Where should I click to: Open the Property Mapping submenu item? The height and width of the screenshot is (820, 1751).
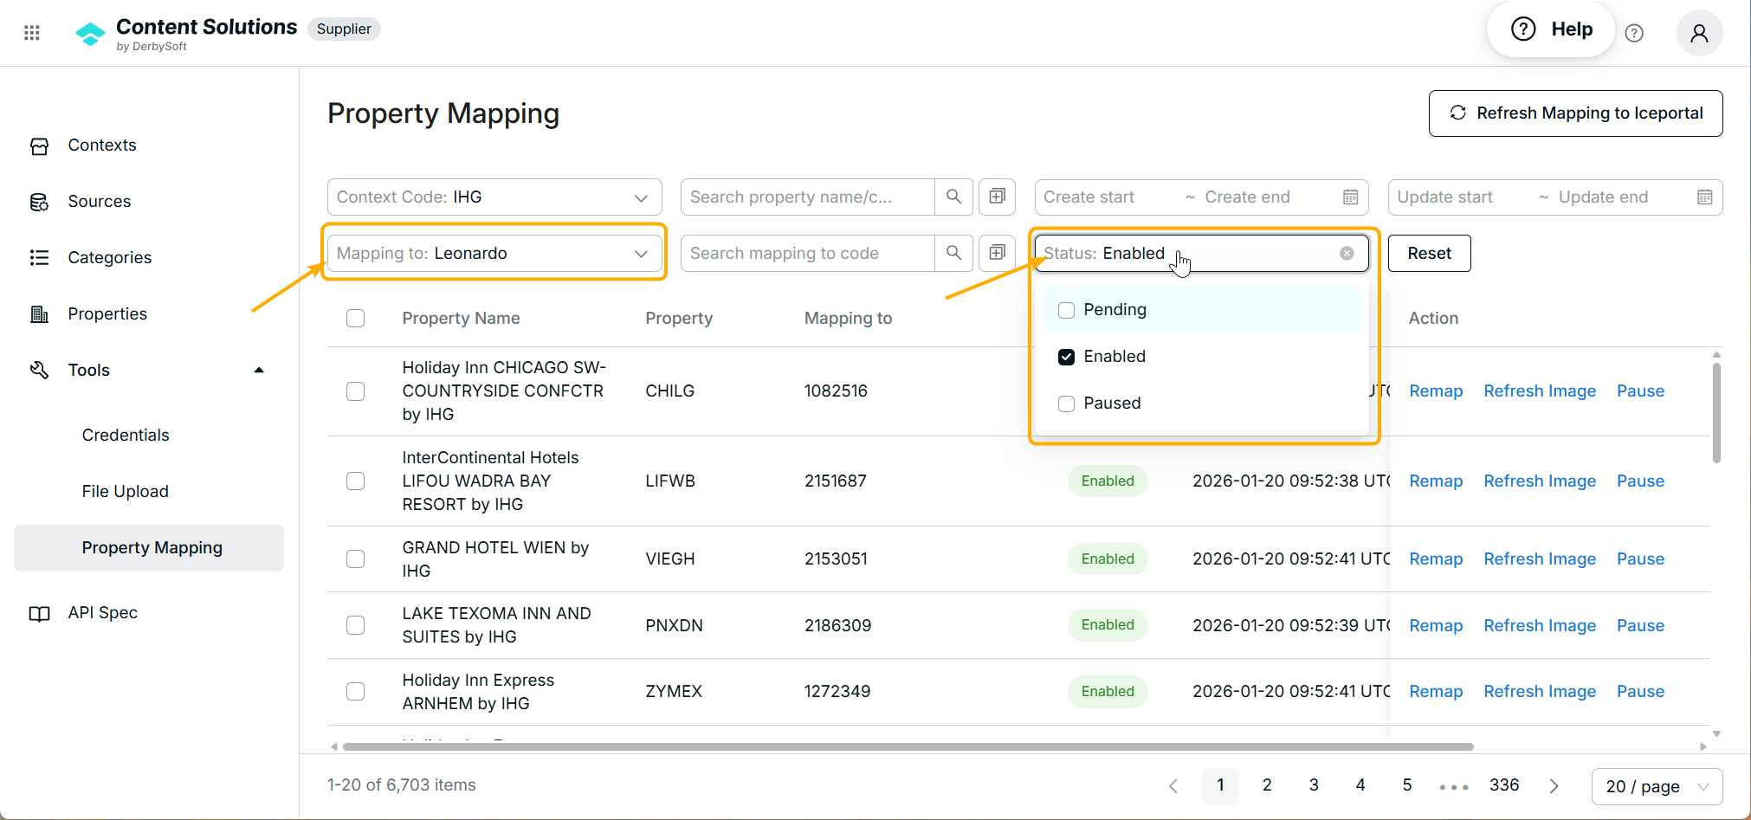pos(149,547)
